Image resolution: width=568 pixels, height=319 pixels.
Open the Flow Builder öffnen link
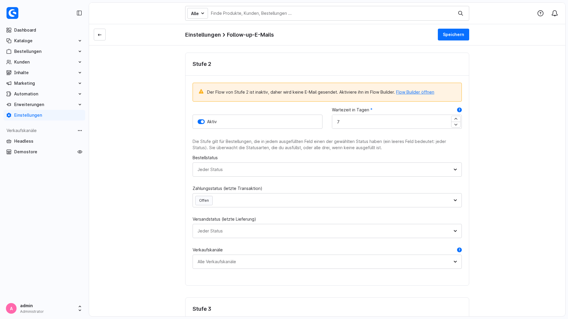[415, 92]
